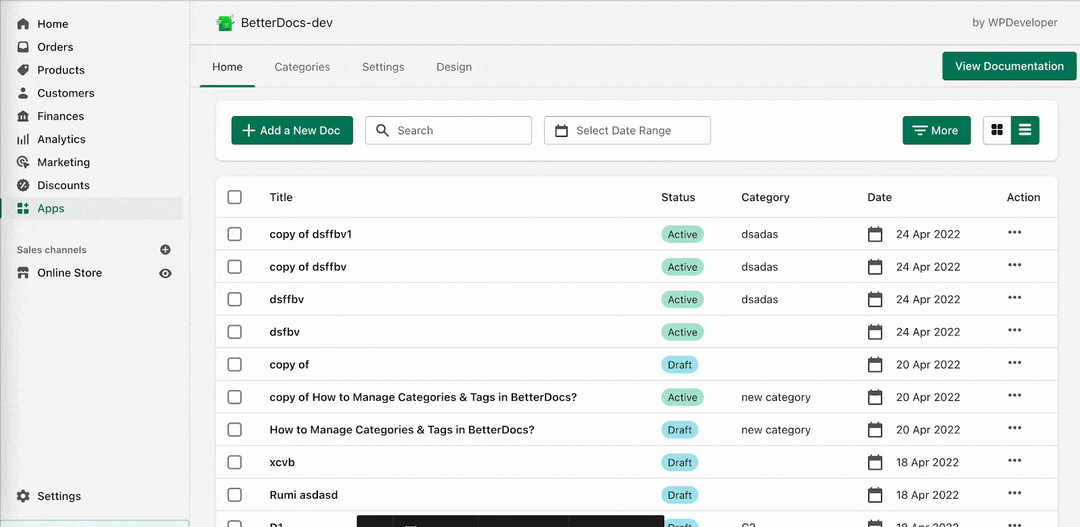This screenshot has width=1080, height=527.
Task: Click the BetterDocs-dev app logo icon
Action: point(225,23)
